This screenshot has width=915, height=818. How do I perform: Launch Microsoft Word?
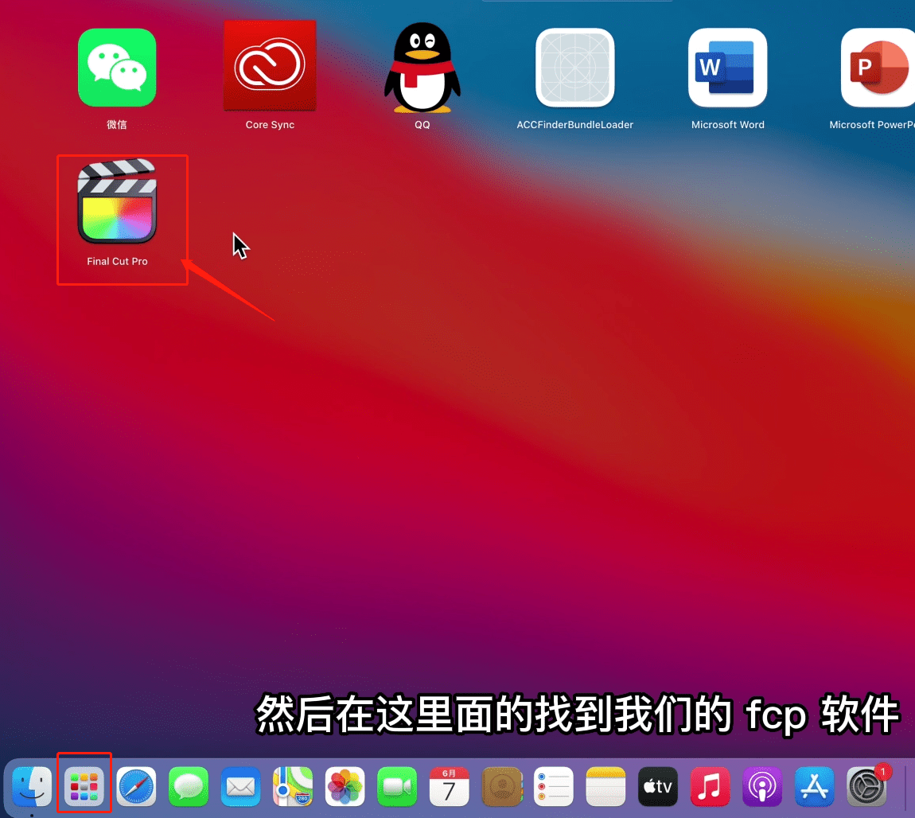tap(728, 68)
